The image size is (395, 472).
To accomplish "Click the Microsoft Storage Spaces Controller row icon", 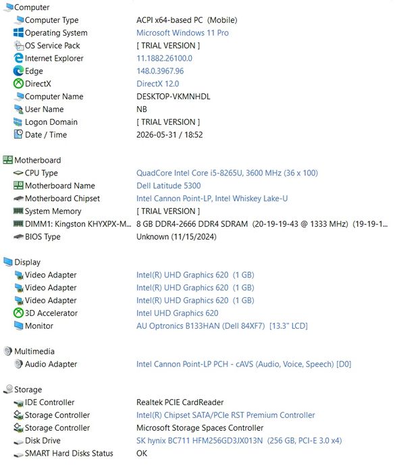I will pos(18,427).
